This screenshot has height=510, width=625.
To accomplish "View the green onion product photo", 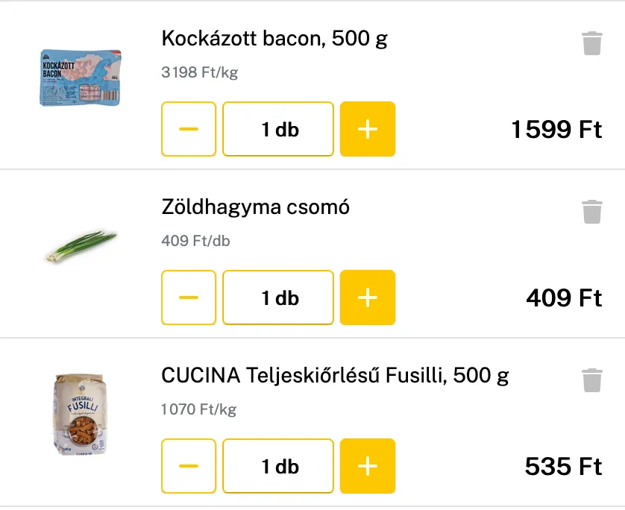I will (81, 246).
